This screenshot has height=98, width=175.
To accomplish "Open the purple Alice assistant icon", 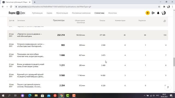I will [22, 96].
